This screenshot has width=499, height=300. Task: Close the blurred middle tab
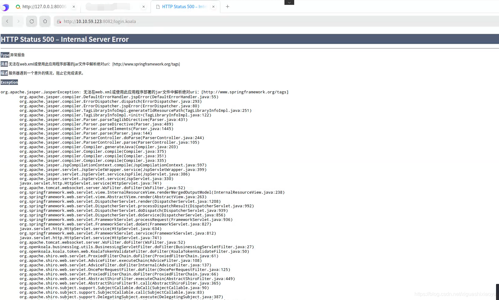point(143,6)
